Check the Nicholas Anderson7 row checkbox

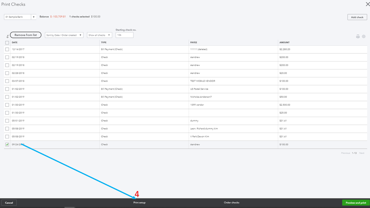7,97
